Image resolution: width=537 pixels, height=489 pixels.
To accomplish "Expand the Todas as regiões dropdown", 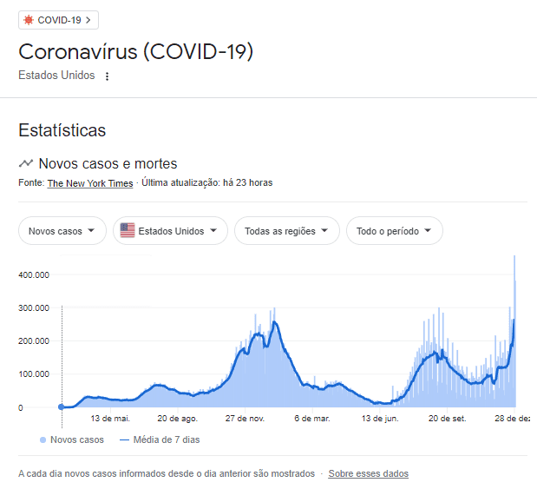I will (x=287, y=231).
